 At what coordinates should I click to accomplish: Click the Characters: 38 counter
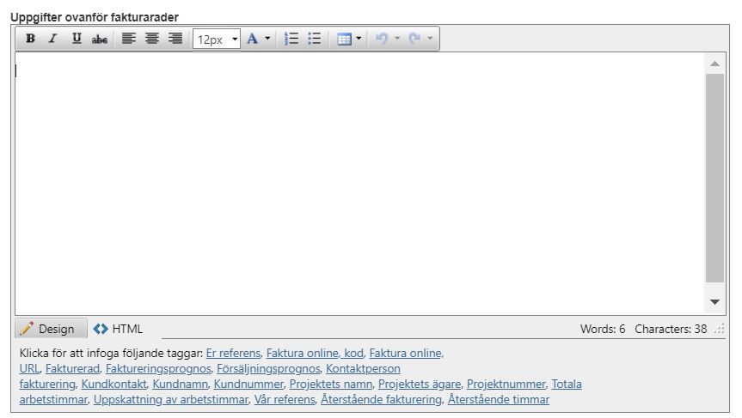[671, 329]
